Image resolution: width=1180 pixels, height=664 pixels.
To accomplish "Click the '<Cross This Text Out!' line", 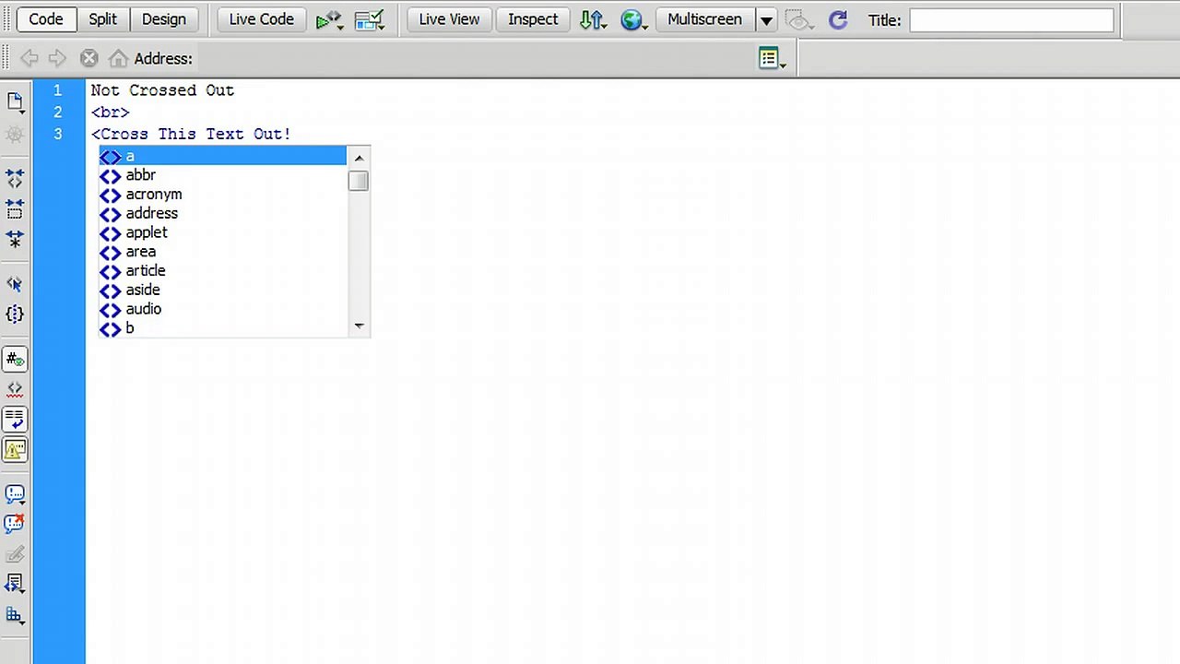I will pos(191,135).
